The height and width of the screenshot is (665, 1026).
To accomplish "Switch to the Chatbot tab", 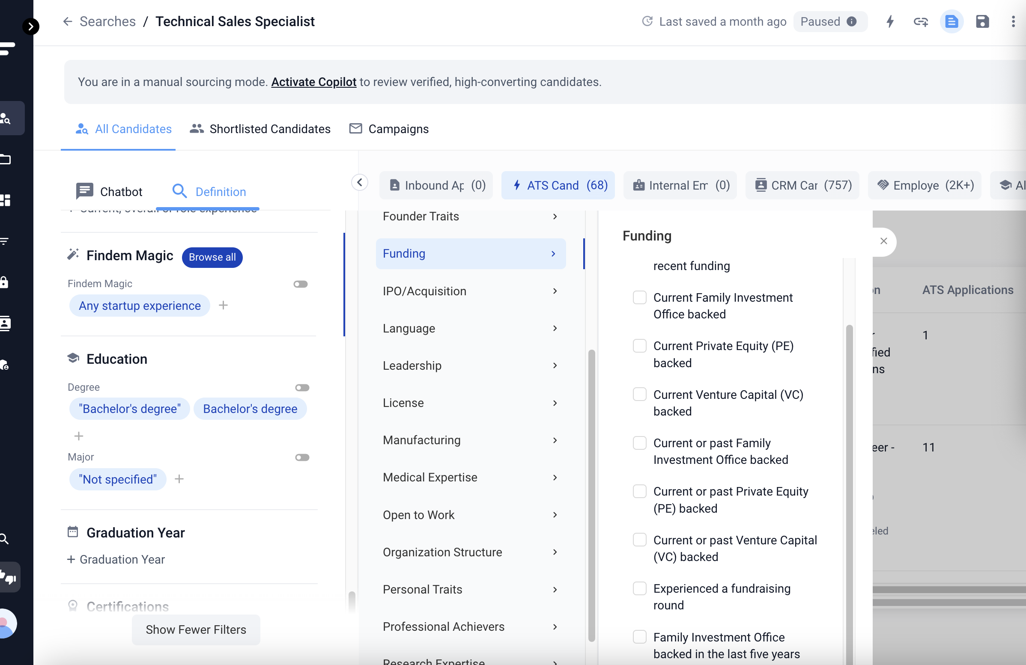I will point(109,192).
